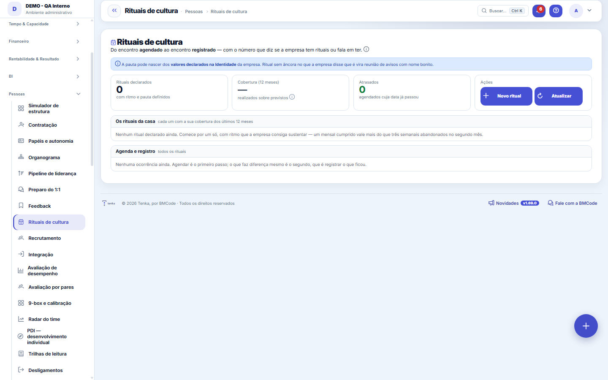Viewport: 608px width, 380px height.
Task: Click the sidebar vertical scrollbar
Action: pos(92,109)
